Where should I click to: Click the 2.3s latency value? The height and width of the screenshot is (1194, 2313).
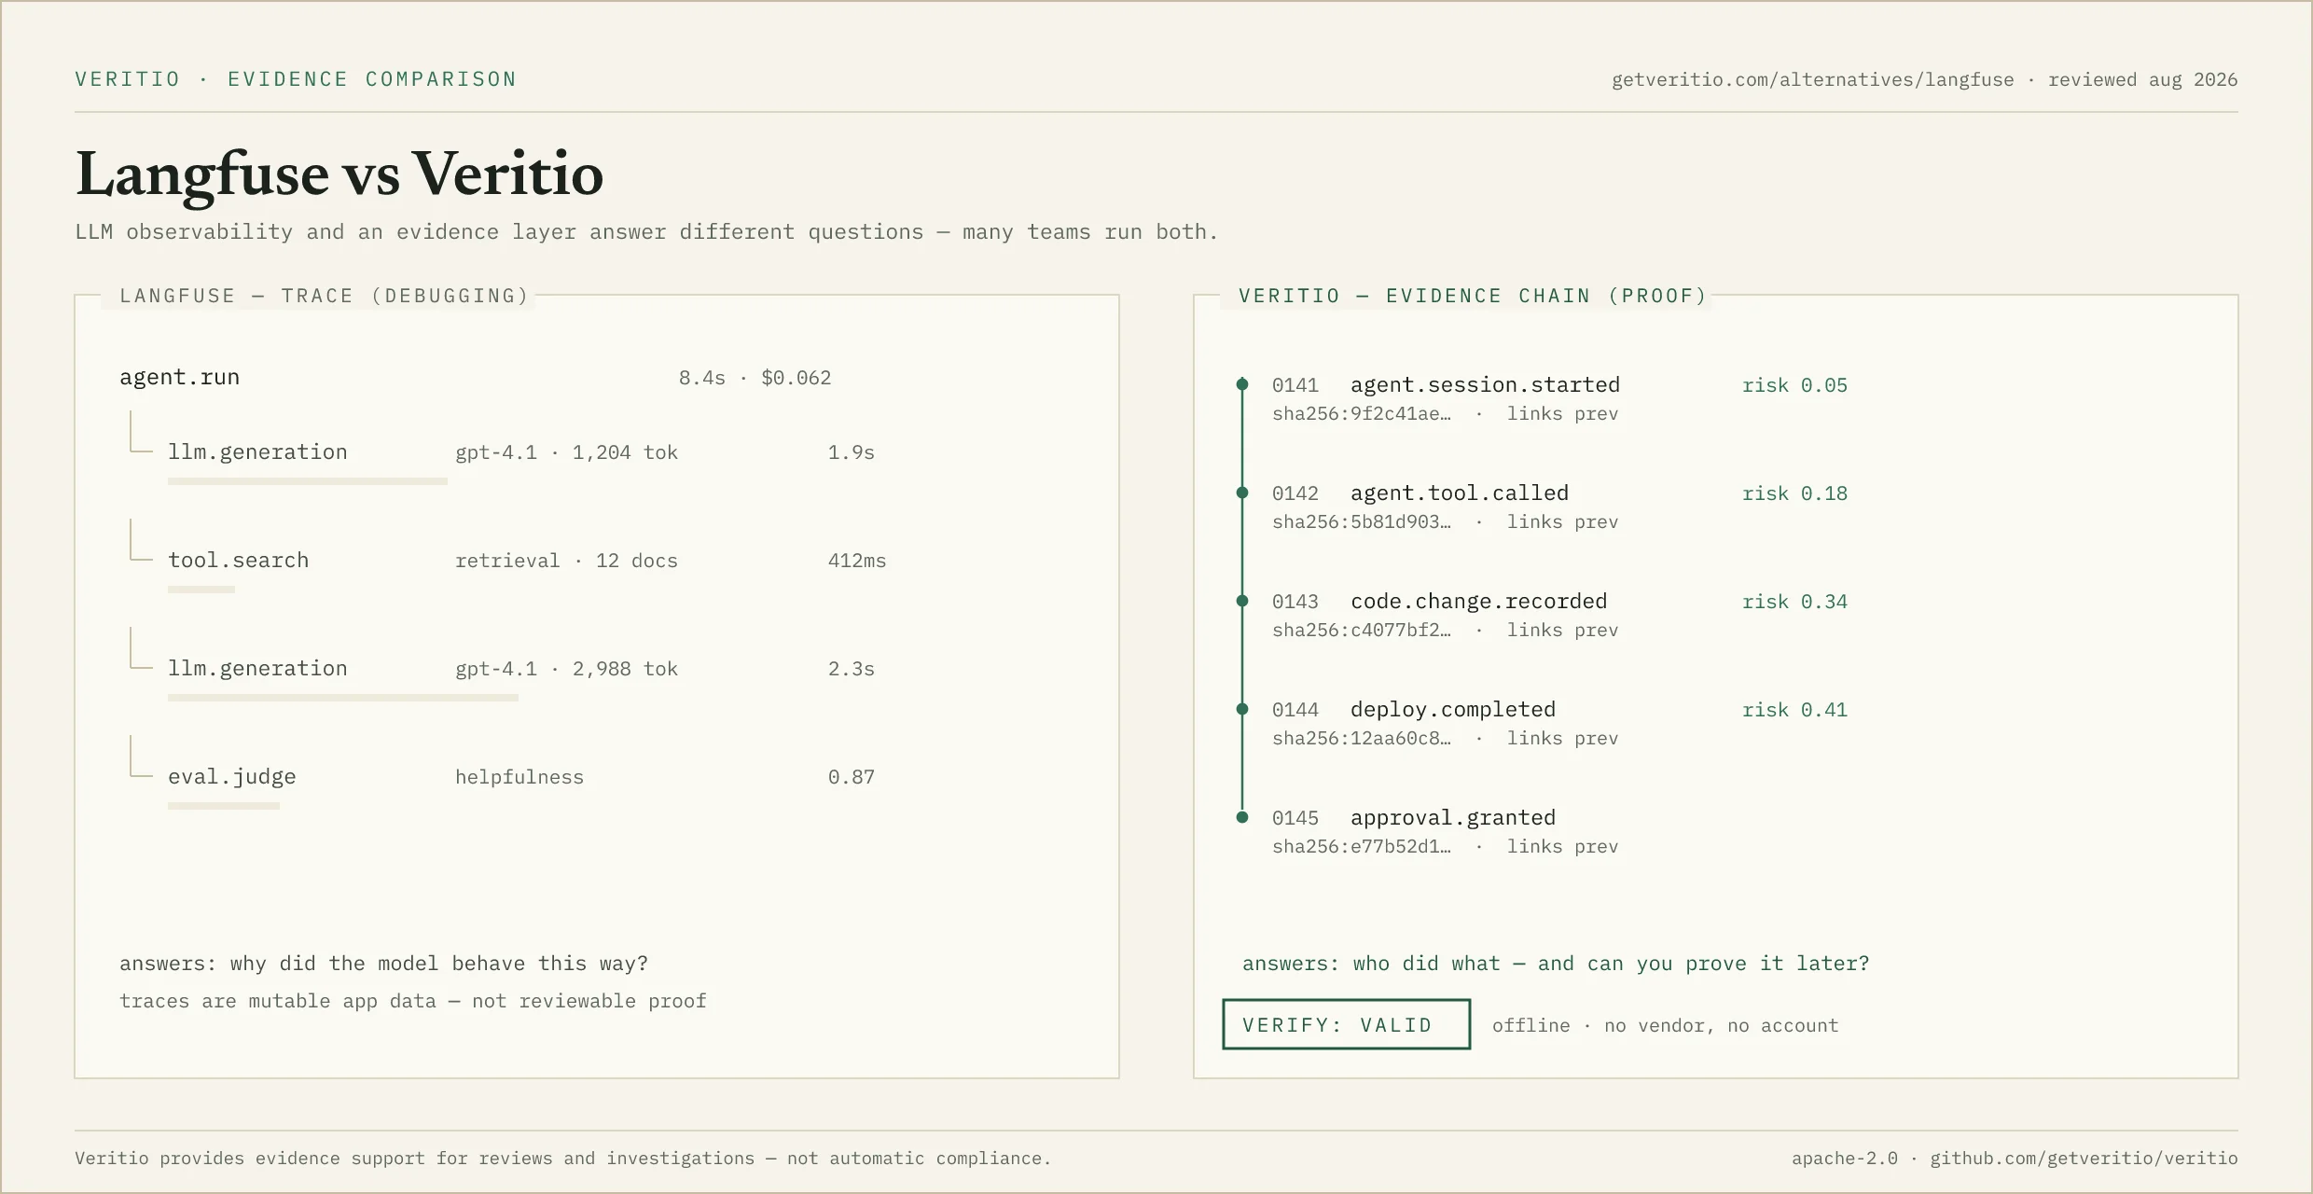(x=851, y=669)
